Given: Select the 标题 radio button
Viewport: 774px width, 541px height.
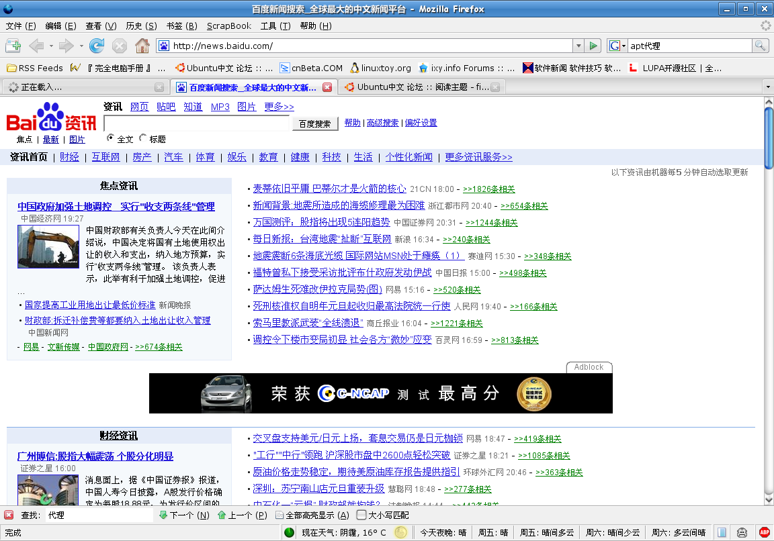Looking at the screenshot, I should coord(142,138).
